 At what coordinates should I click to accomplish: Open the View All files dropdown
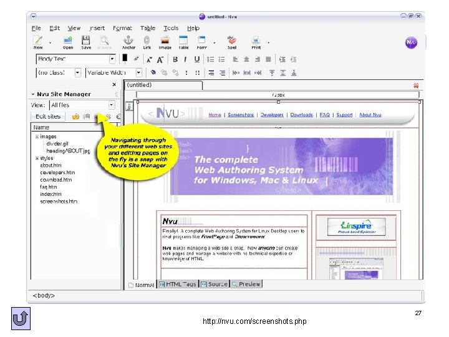[x=112, y=105]
